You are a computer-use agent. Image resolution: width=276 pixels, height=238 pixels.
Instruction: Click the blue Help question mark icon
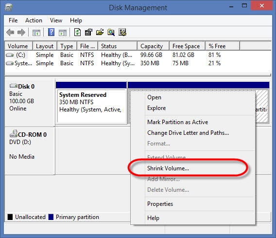[x=51, y=32]
